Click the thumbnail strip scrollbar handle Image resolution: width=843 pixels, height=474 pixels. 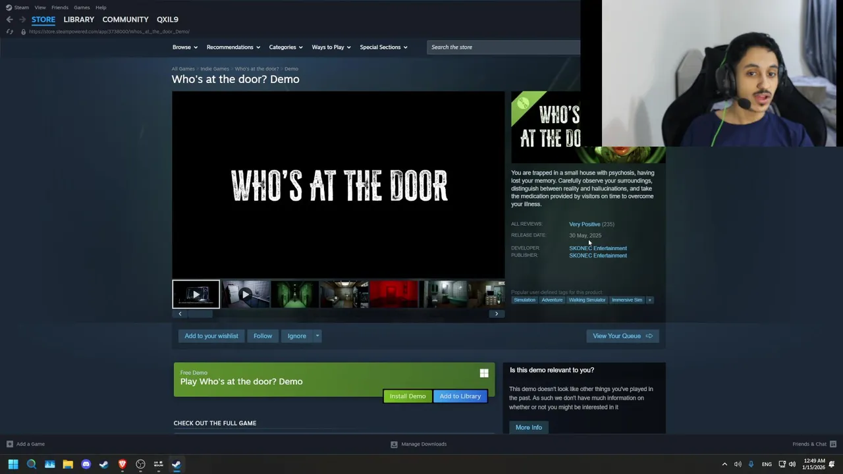[x=201, y=314]
